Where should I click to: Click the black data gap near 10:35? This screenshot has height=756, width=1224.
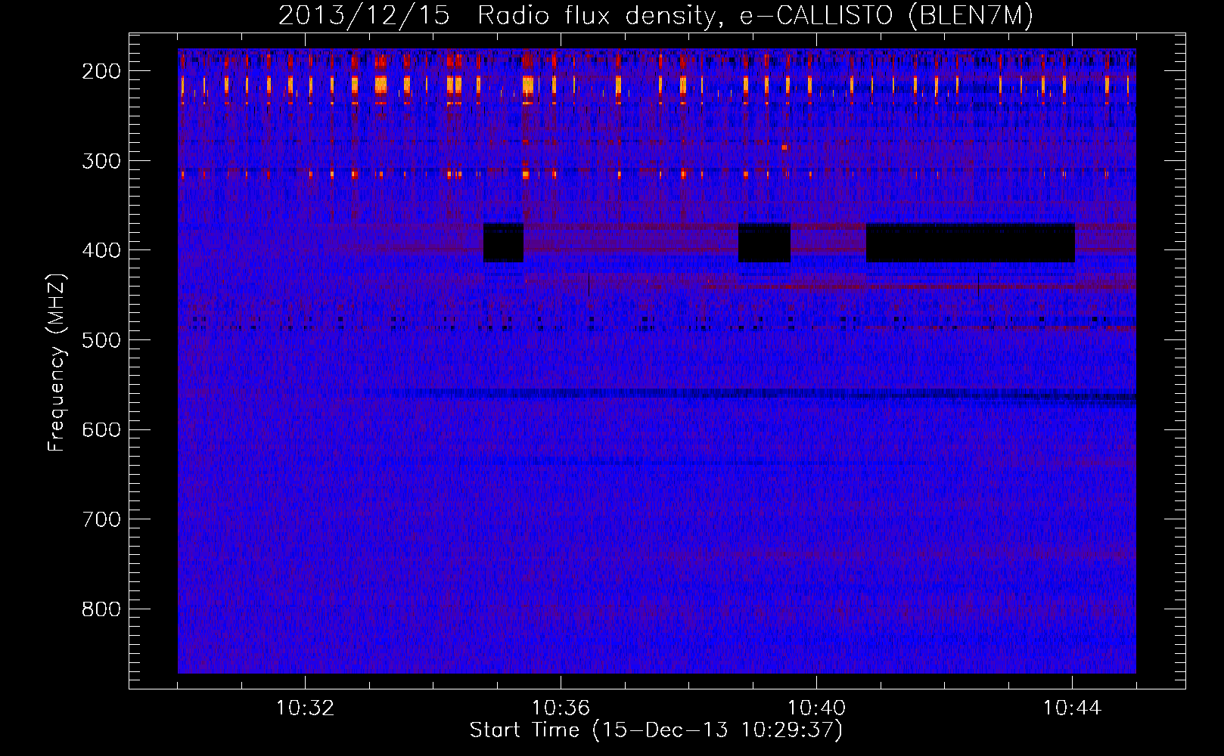pos(504,243)
